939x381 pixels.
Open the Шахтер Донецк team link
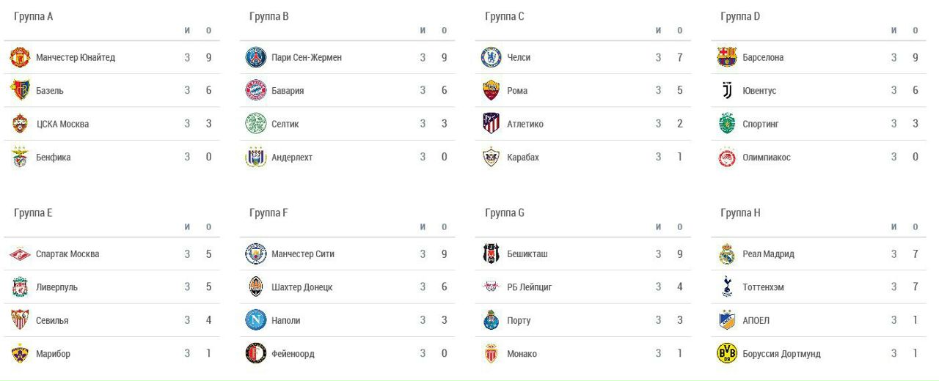302,287
